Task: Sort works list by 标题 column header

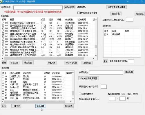Action: pos(25,20)
